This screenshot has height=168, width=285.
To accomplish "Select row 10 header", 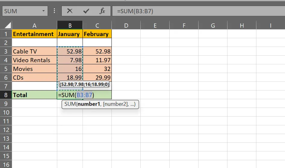I will (x=6, y=112).
